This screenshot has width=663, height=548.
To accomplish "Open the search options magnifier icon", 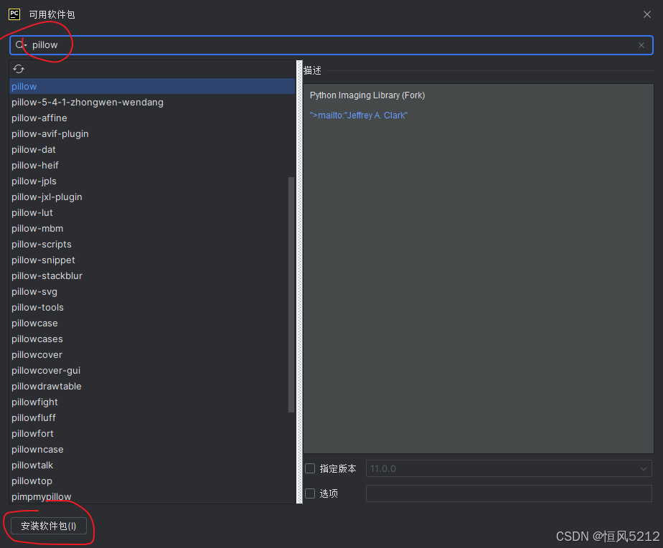I will [x=20, y=44].
